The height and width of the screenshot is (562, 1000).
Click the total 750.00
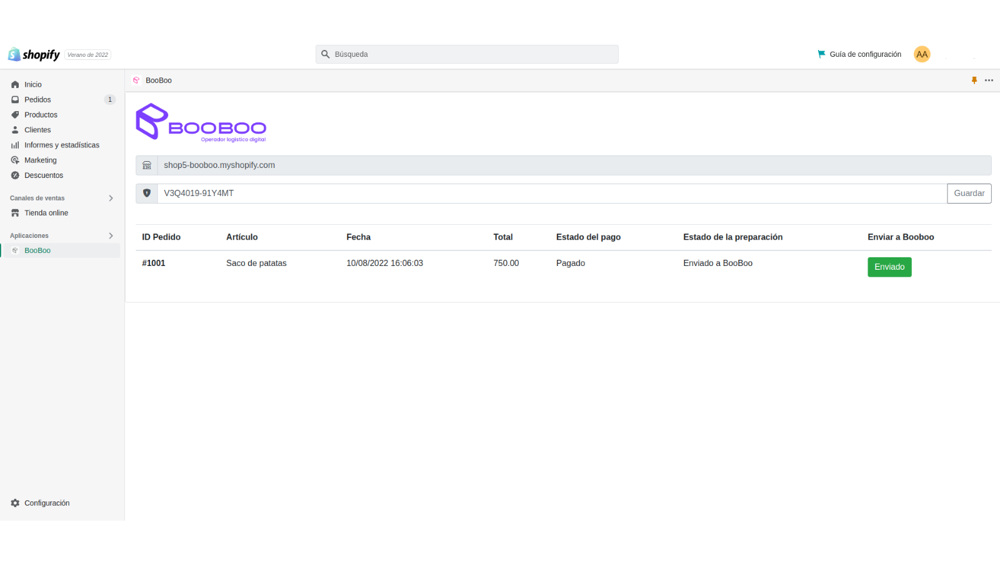[506, 264]
